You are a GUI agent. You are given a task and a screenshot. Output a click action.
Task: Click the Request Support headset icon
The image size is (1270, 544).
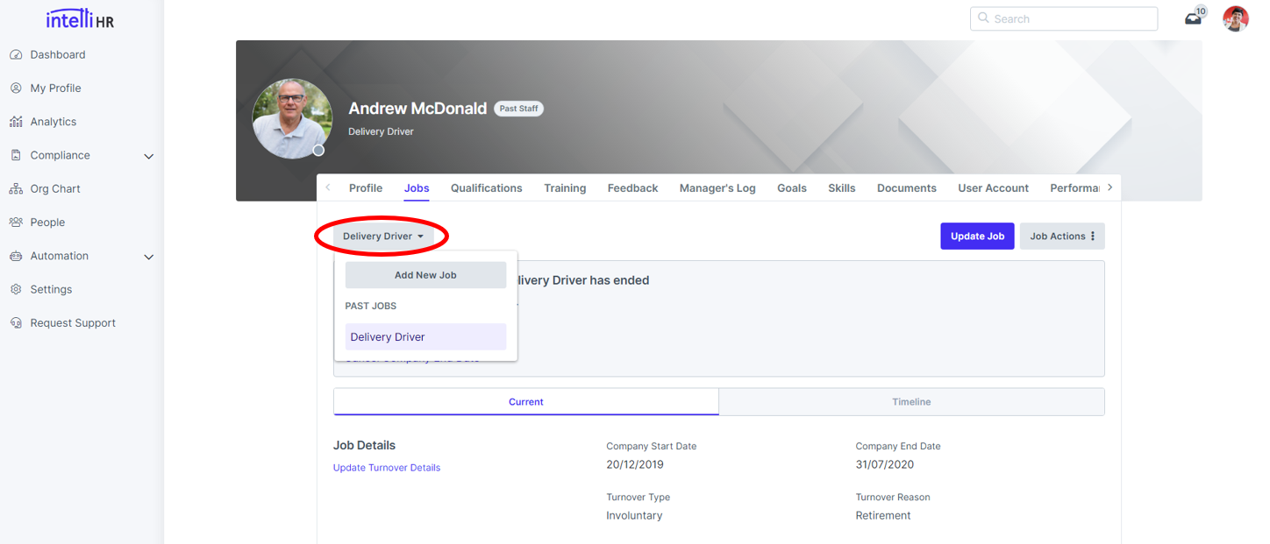16,323
